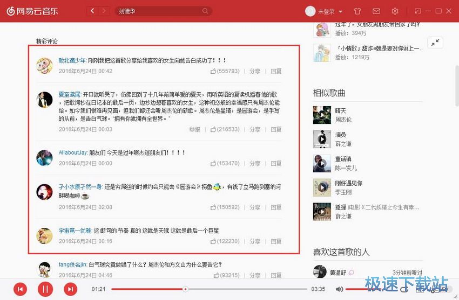Open the 未登录 account dropdown arrow

pos(340,12)
